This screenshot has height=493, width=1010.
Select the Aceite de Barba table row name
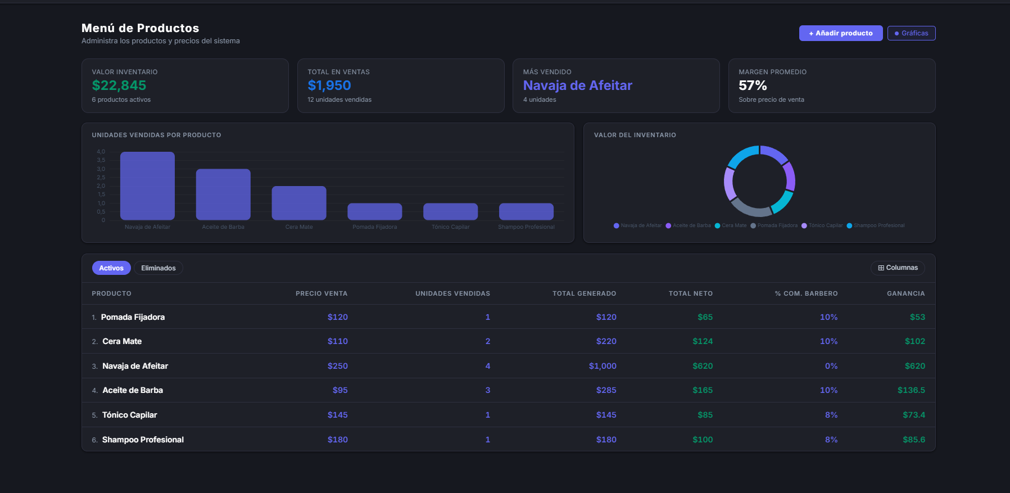[x=133, y=390]
